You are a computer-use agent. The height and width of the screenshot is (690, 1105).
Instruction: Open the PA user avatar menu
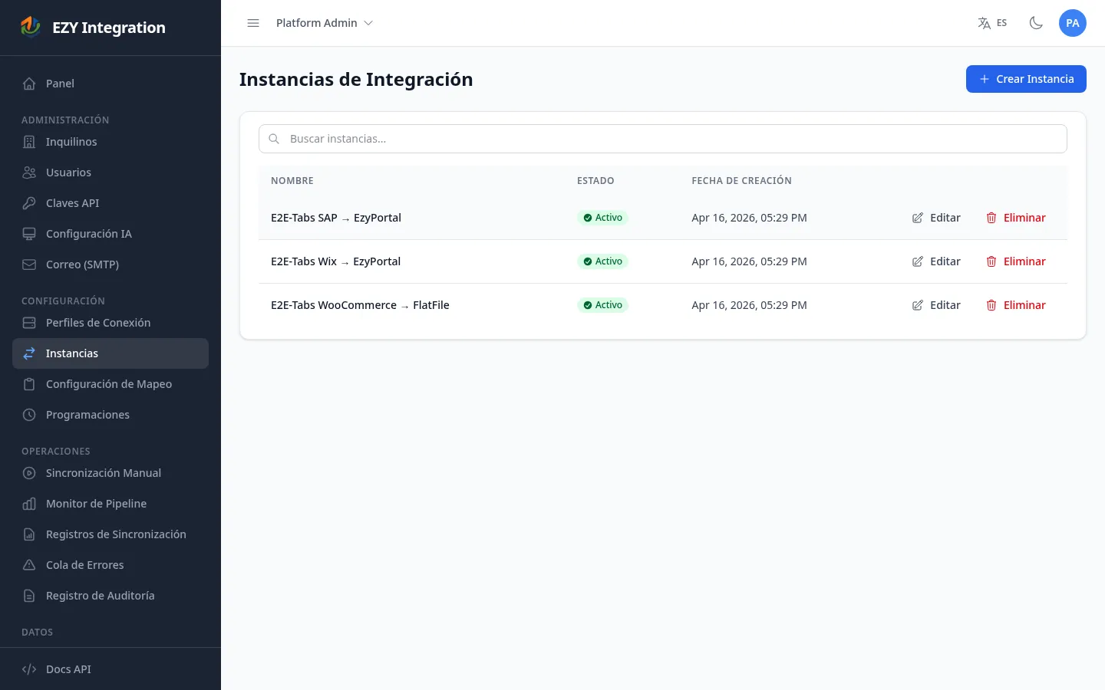pos(1073,23)
